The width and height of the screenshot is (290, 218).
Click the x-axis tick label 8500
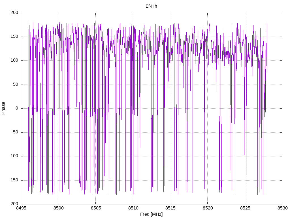tap(58, 208)
